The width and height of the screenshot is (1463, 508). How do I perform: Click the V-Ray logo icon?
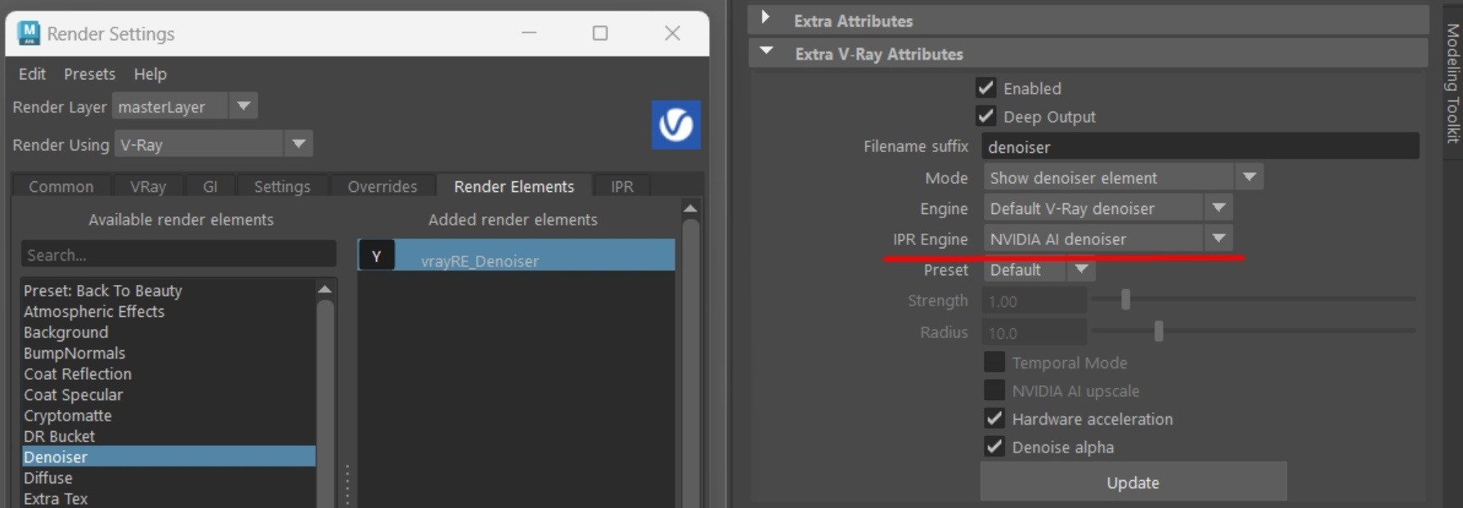tap(675, 125)
